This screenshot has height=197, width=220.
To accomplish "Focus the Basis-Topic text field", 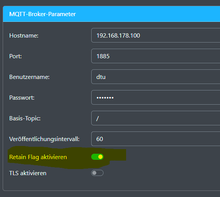I will coord(156,118).
